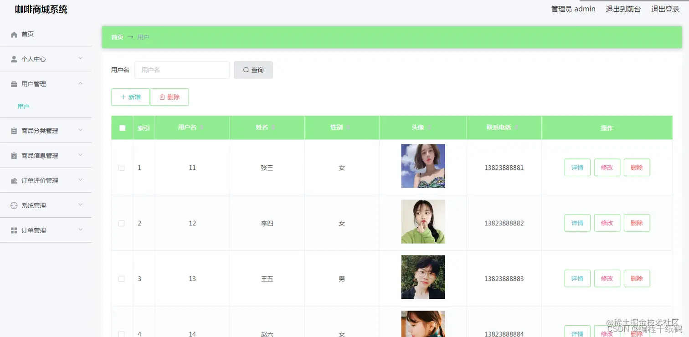Expand the 商品信息管理 chevron
The image size is (689, 337).
pyautogui.click(x=80, y=155)
